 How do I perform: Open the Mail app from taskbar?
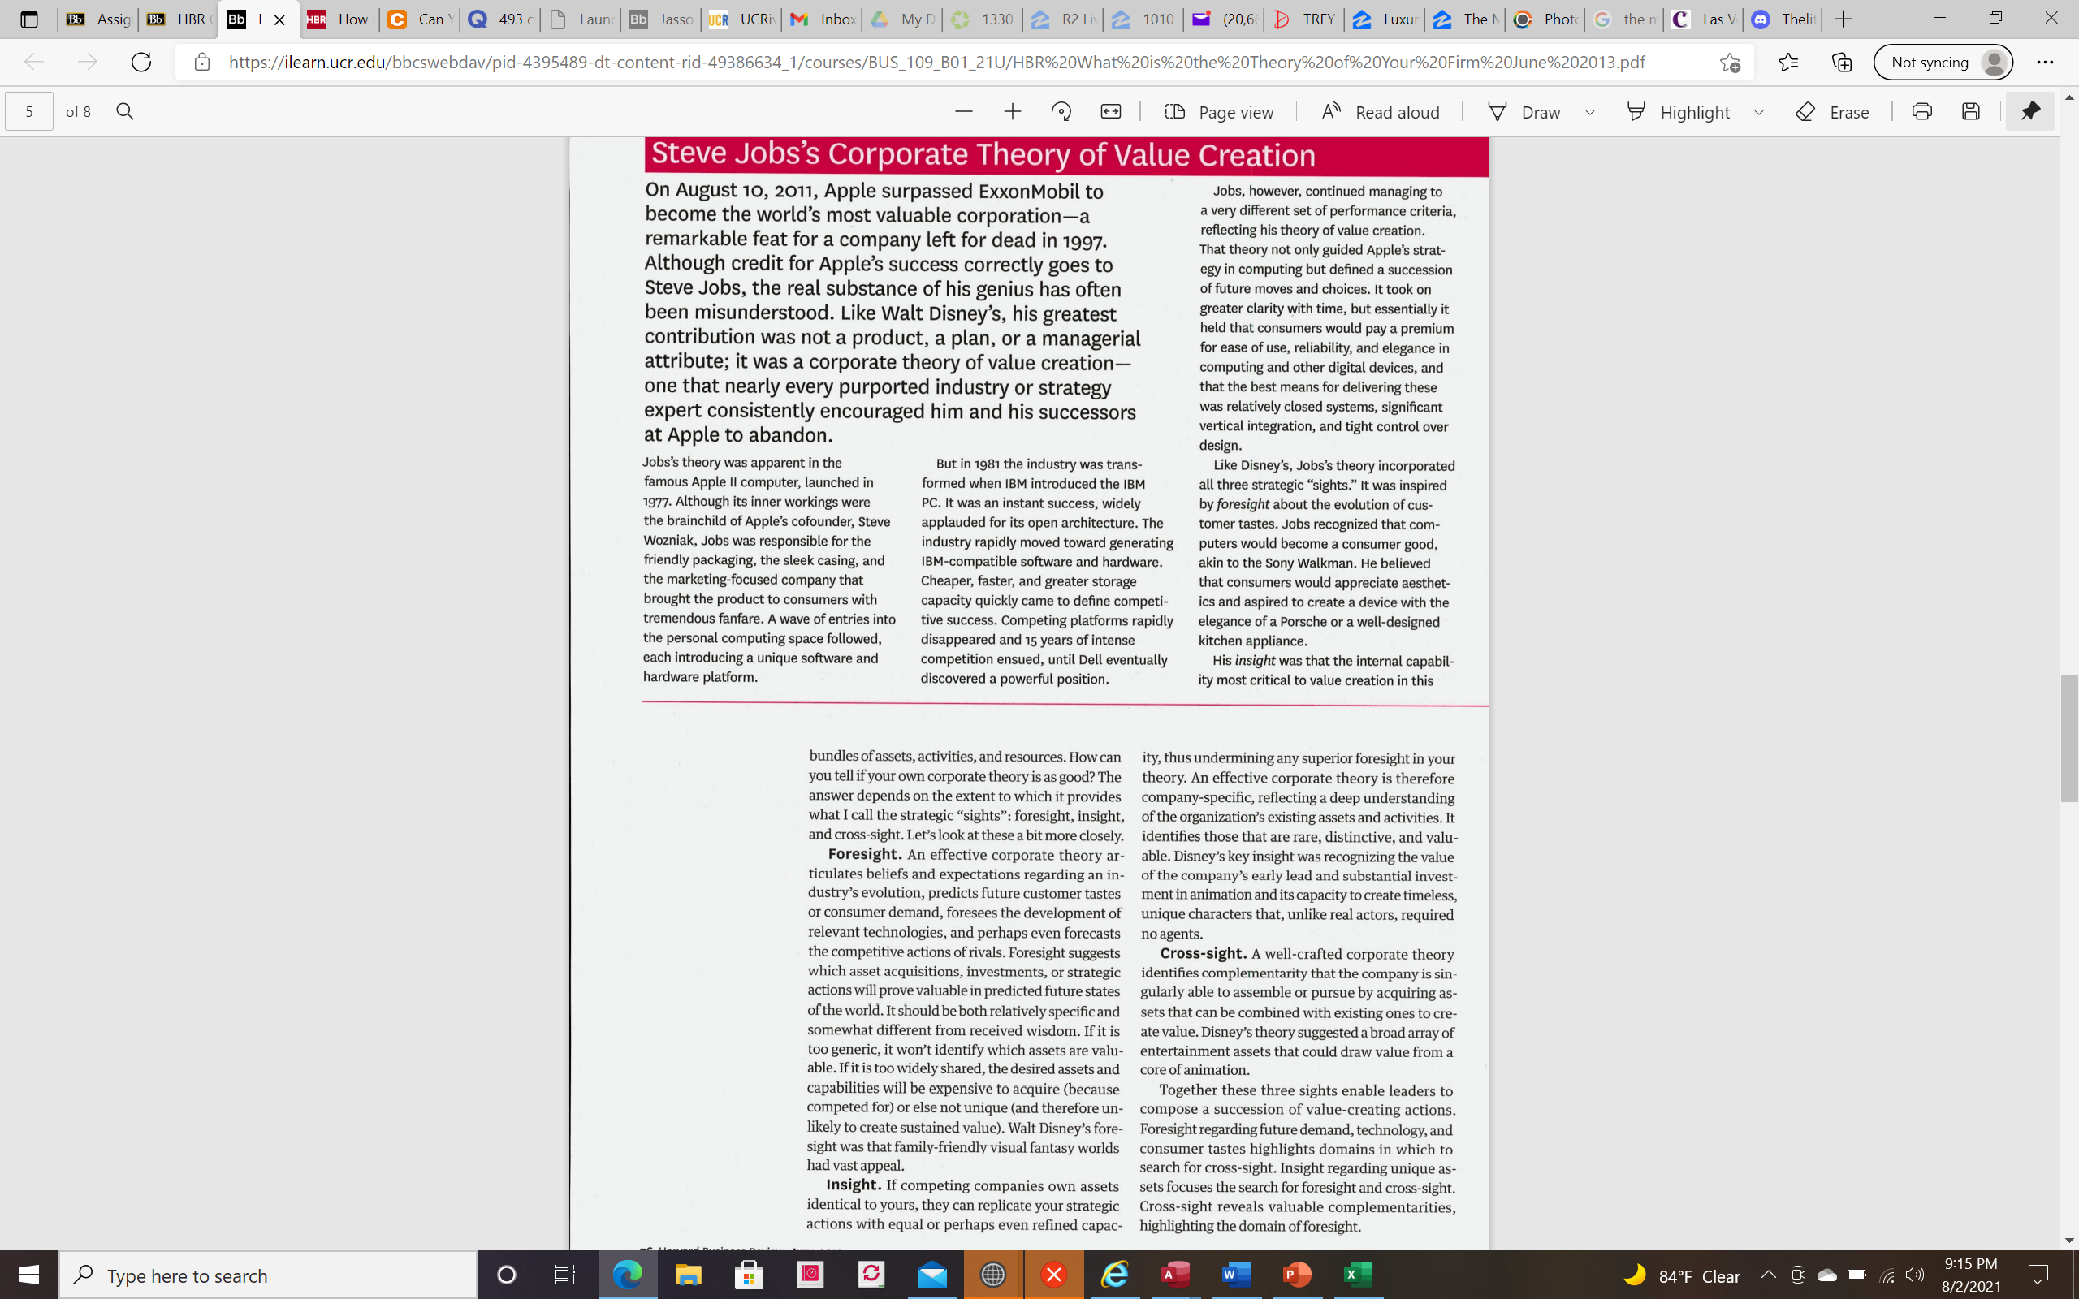point(932,1275)
